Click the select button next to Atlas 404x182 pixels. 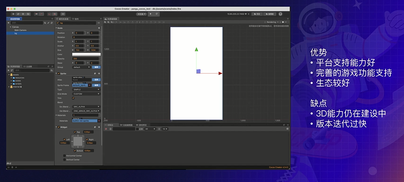[x=96, y=80]
